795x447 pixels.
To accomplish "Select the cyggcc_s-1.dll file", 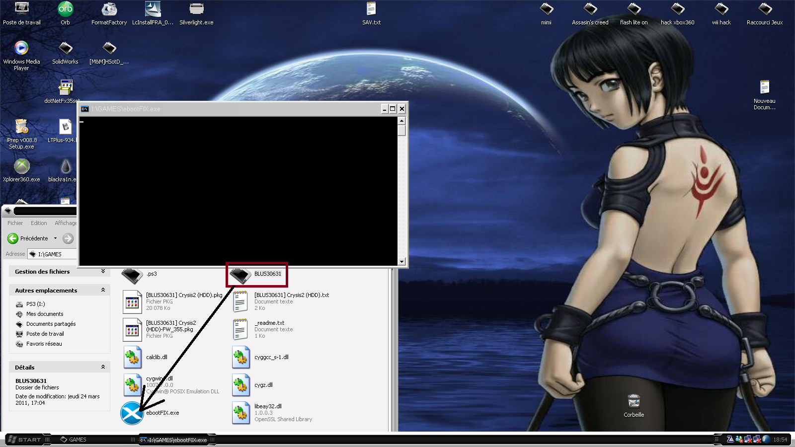I will 260,357.
